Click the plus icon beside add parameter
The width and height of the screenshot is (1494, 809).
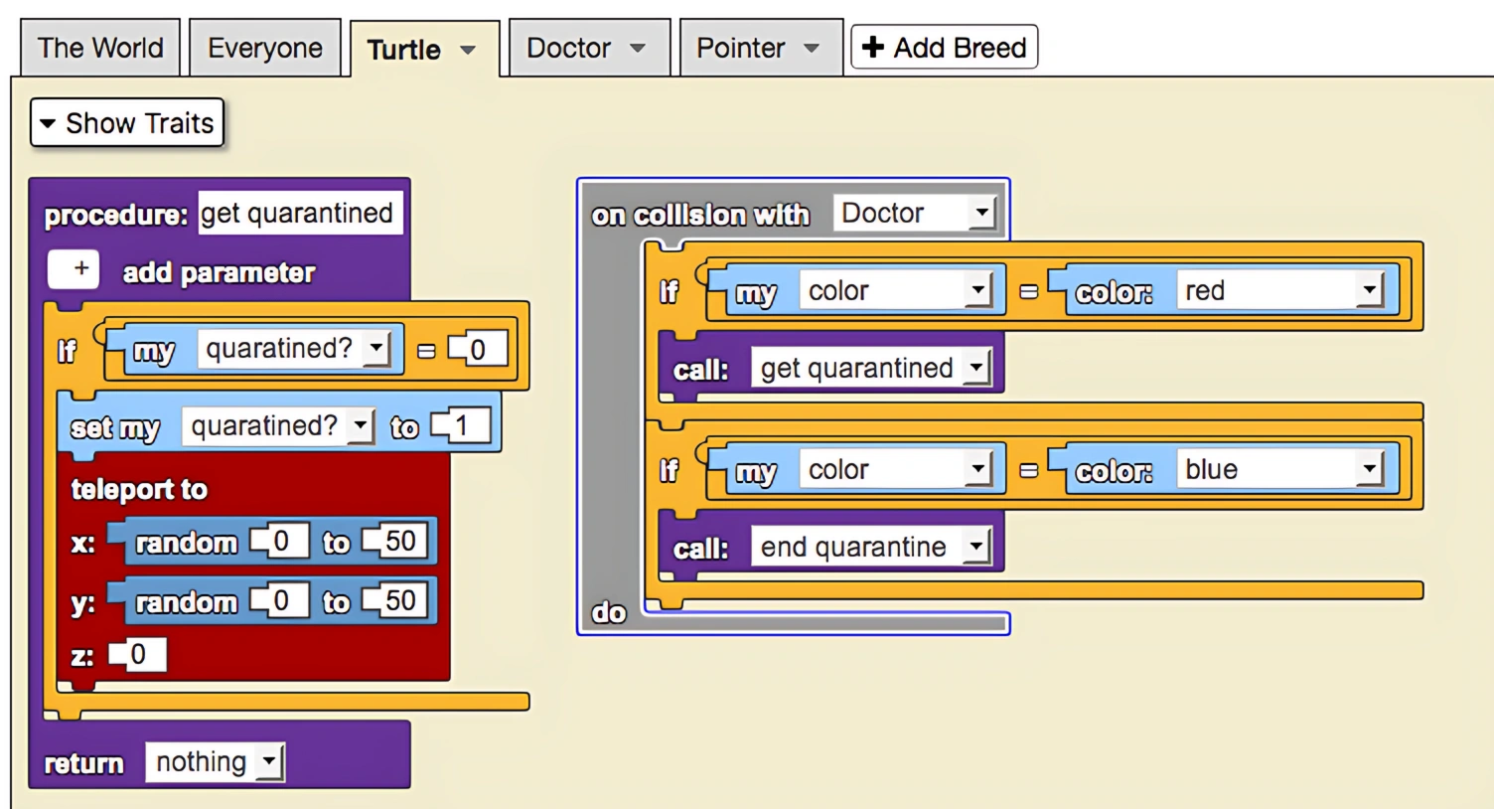(x=75, y=269)
